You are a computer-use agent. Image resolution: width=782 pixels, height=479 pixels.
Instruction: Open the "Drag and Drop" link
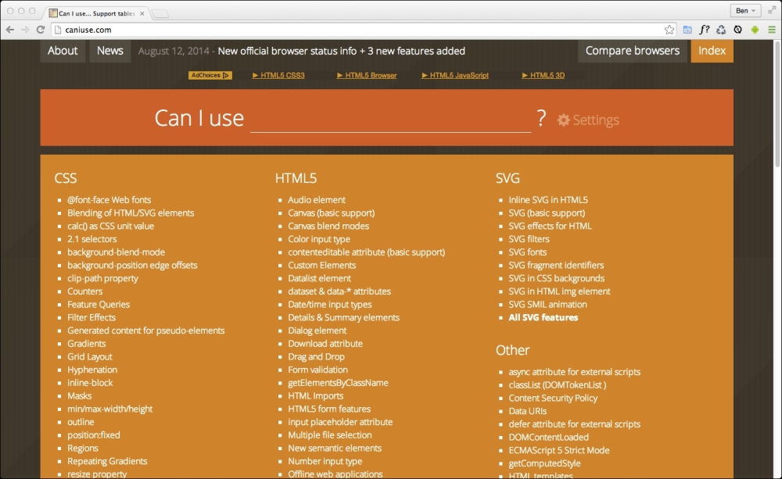click(x=316, y=356)
